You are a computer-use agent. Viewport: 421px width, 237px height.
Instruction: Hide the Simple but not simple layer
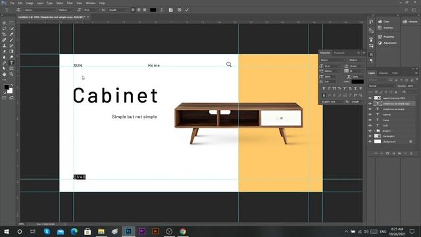370,109
